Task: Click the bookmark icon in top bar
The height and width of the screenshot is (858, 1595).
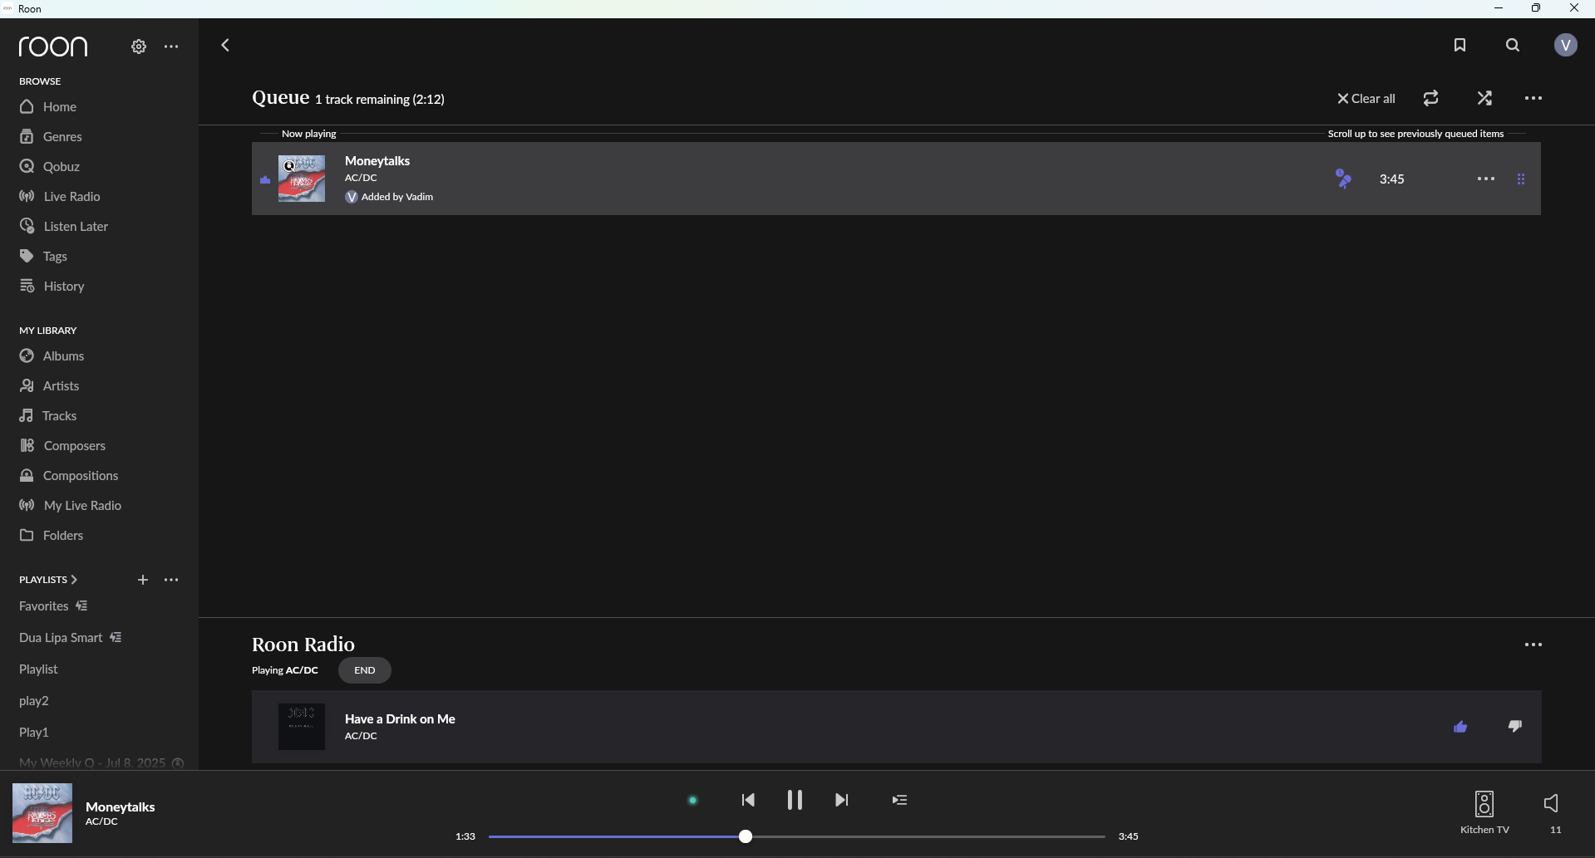Action: click(x=1460, y=46)
